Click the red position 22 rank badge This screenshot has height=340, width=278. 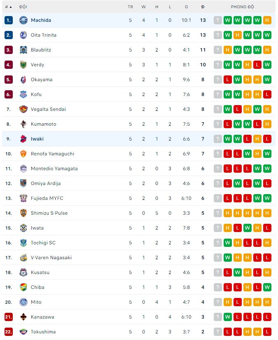(9, 332)
